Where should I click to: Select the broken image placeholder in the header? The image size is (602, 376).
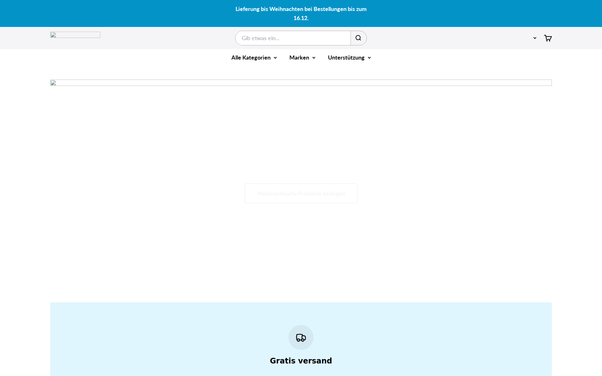pyautogui.click(x=75, y=35)
